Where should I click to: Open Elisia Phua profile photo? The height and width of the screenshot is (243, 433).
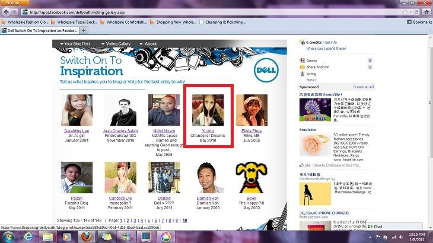coord(251,110)
